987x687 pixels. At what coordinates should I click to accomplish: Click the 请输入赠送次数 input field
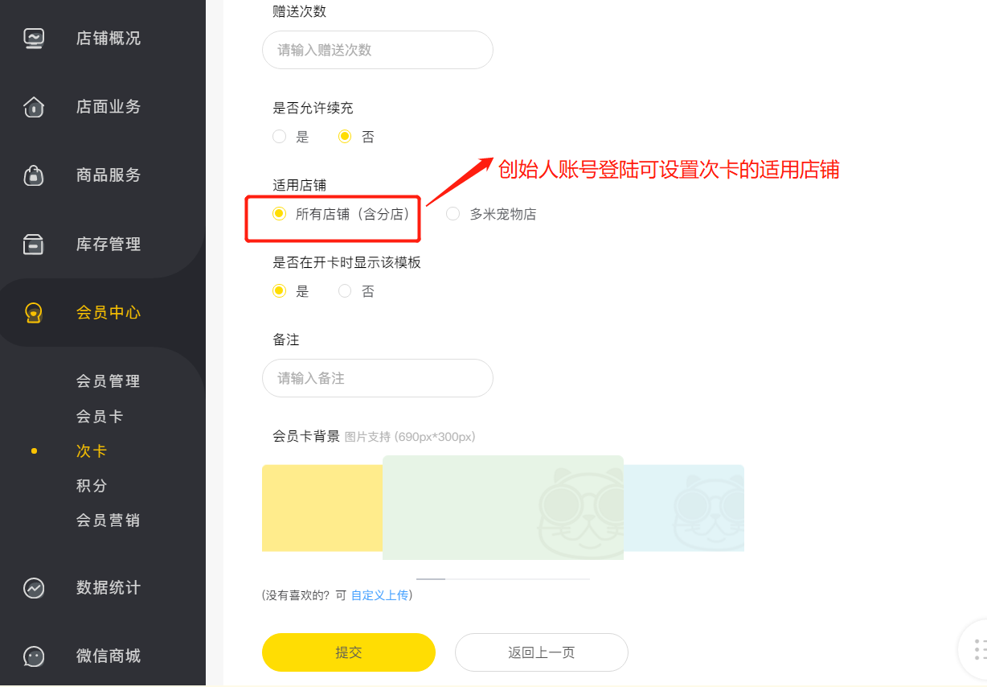point(378,50)
